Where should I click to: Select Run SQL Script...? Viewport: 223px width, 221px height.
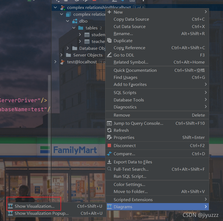(157, 176)
